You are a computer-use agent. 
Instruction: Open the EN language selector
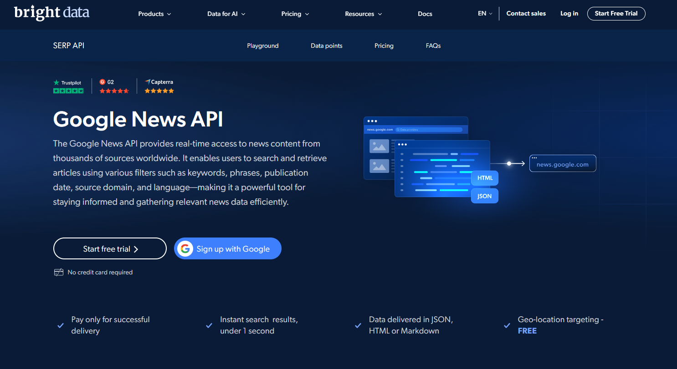click(484, 14)
